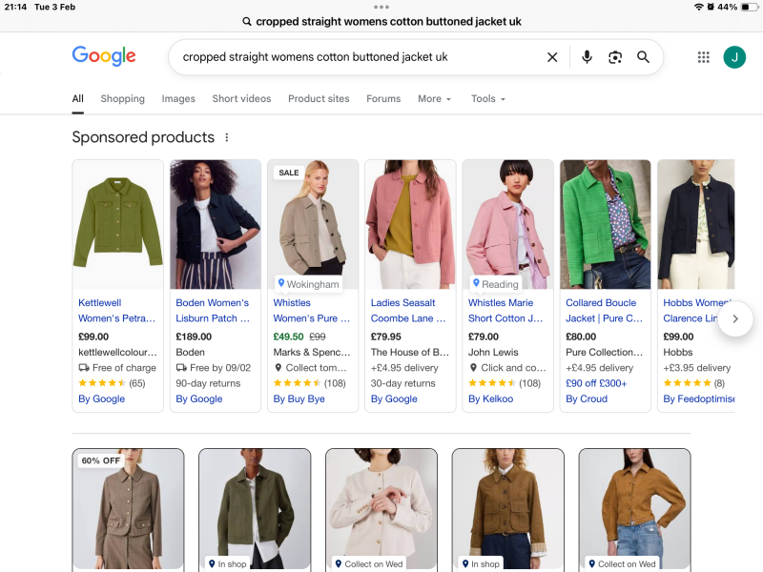The width and height of the screenshot is (763, 572).
Task: Click the Seasalt pink jacket photo
Action: [410, 224]
